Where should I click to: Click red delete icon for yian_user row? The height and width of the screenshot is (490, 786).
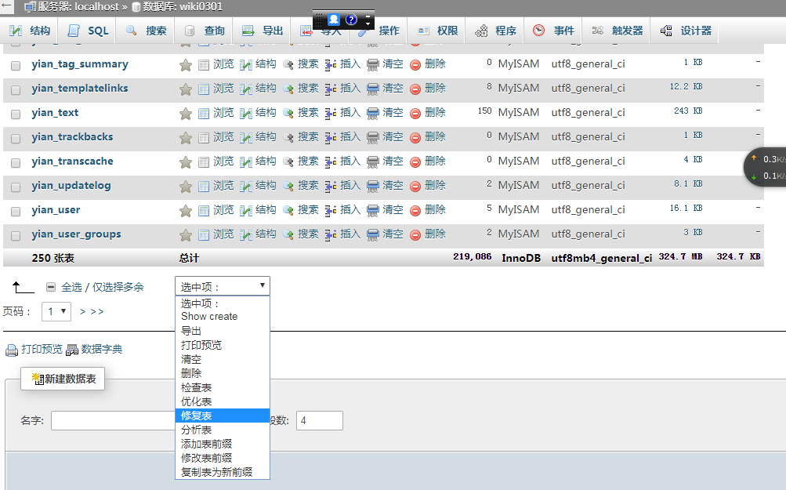click(415, 211)
